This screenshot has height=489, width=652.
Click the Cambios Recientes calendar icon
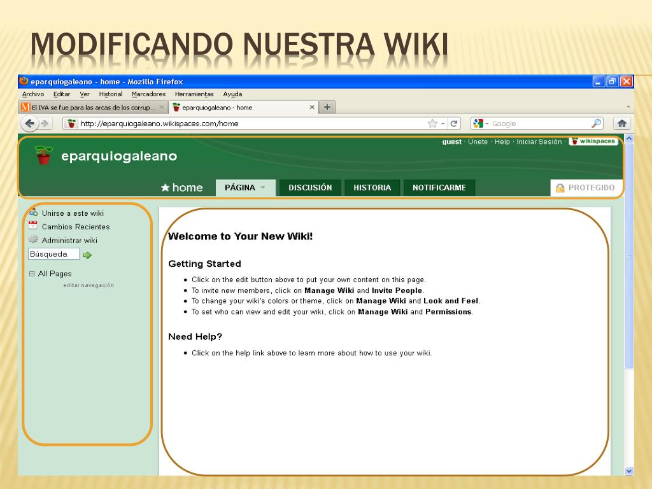[33, 226]
